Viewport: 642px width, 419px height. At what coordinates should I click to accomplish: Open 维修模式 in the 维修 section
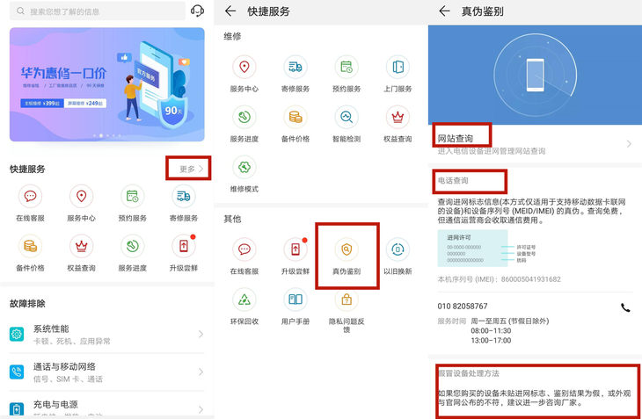(x=244, y=175)
